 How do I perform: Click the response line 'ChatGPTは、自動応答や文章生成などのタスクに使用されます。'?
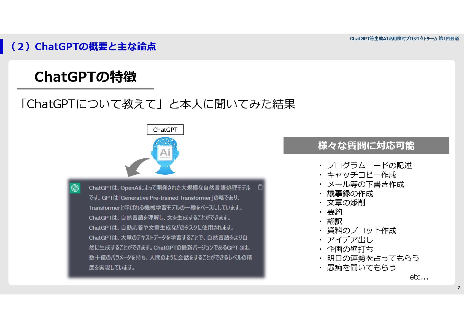161,227
